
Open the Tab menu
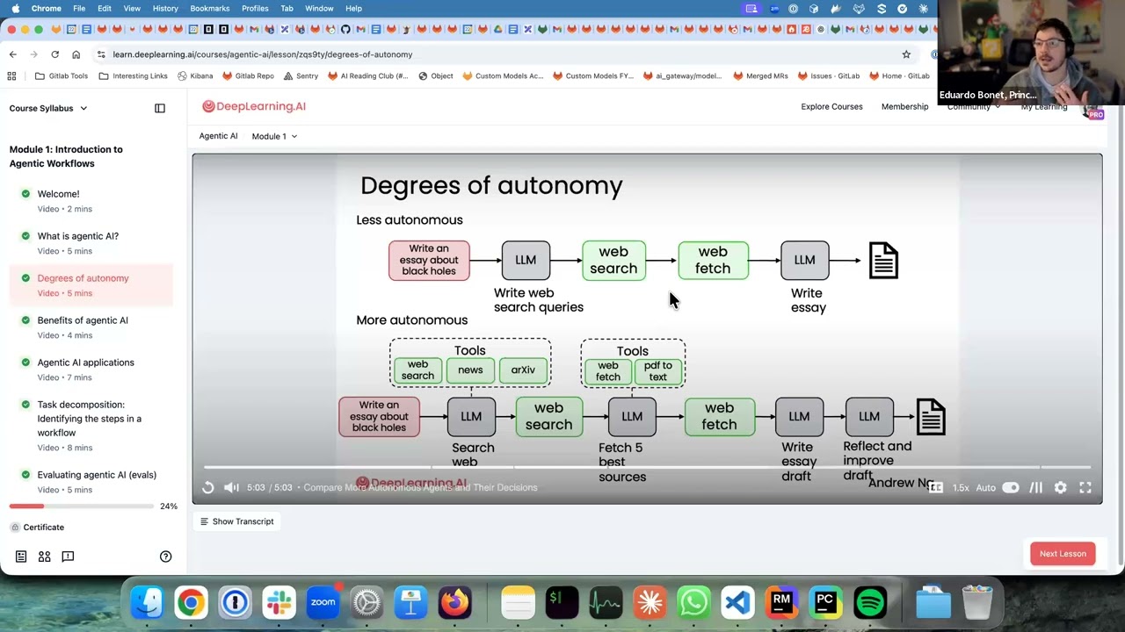[287, 8]
